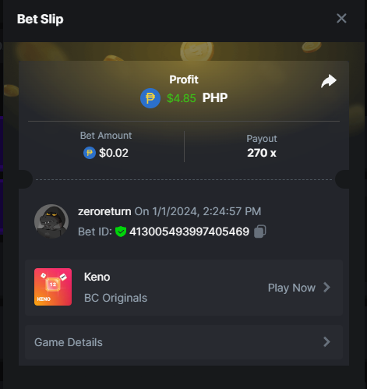Click the $0.02 bet amount value
The height and width of the screenshot is (389, 367).
[x=114, y=153]
